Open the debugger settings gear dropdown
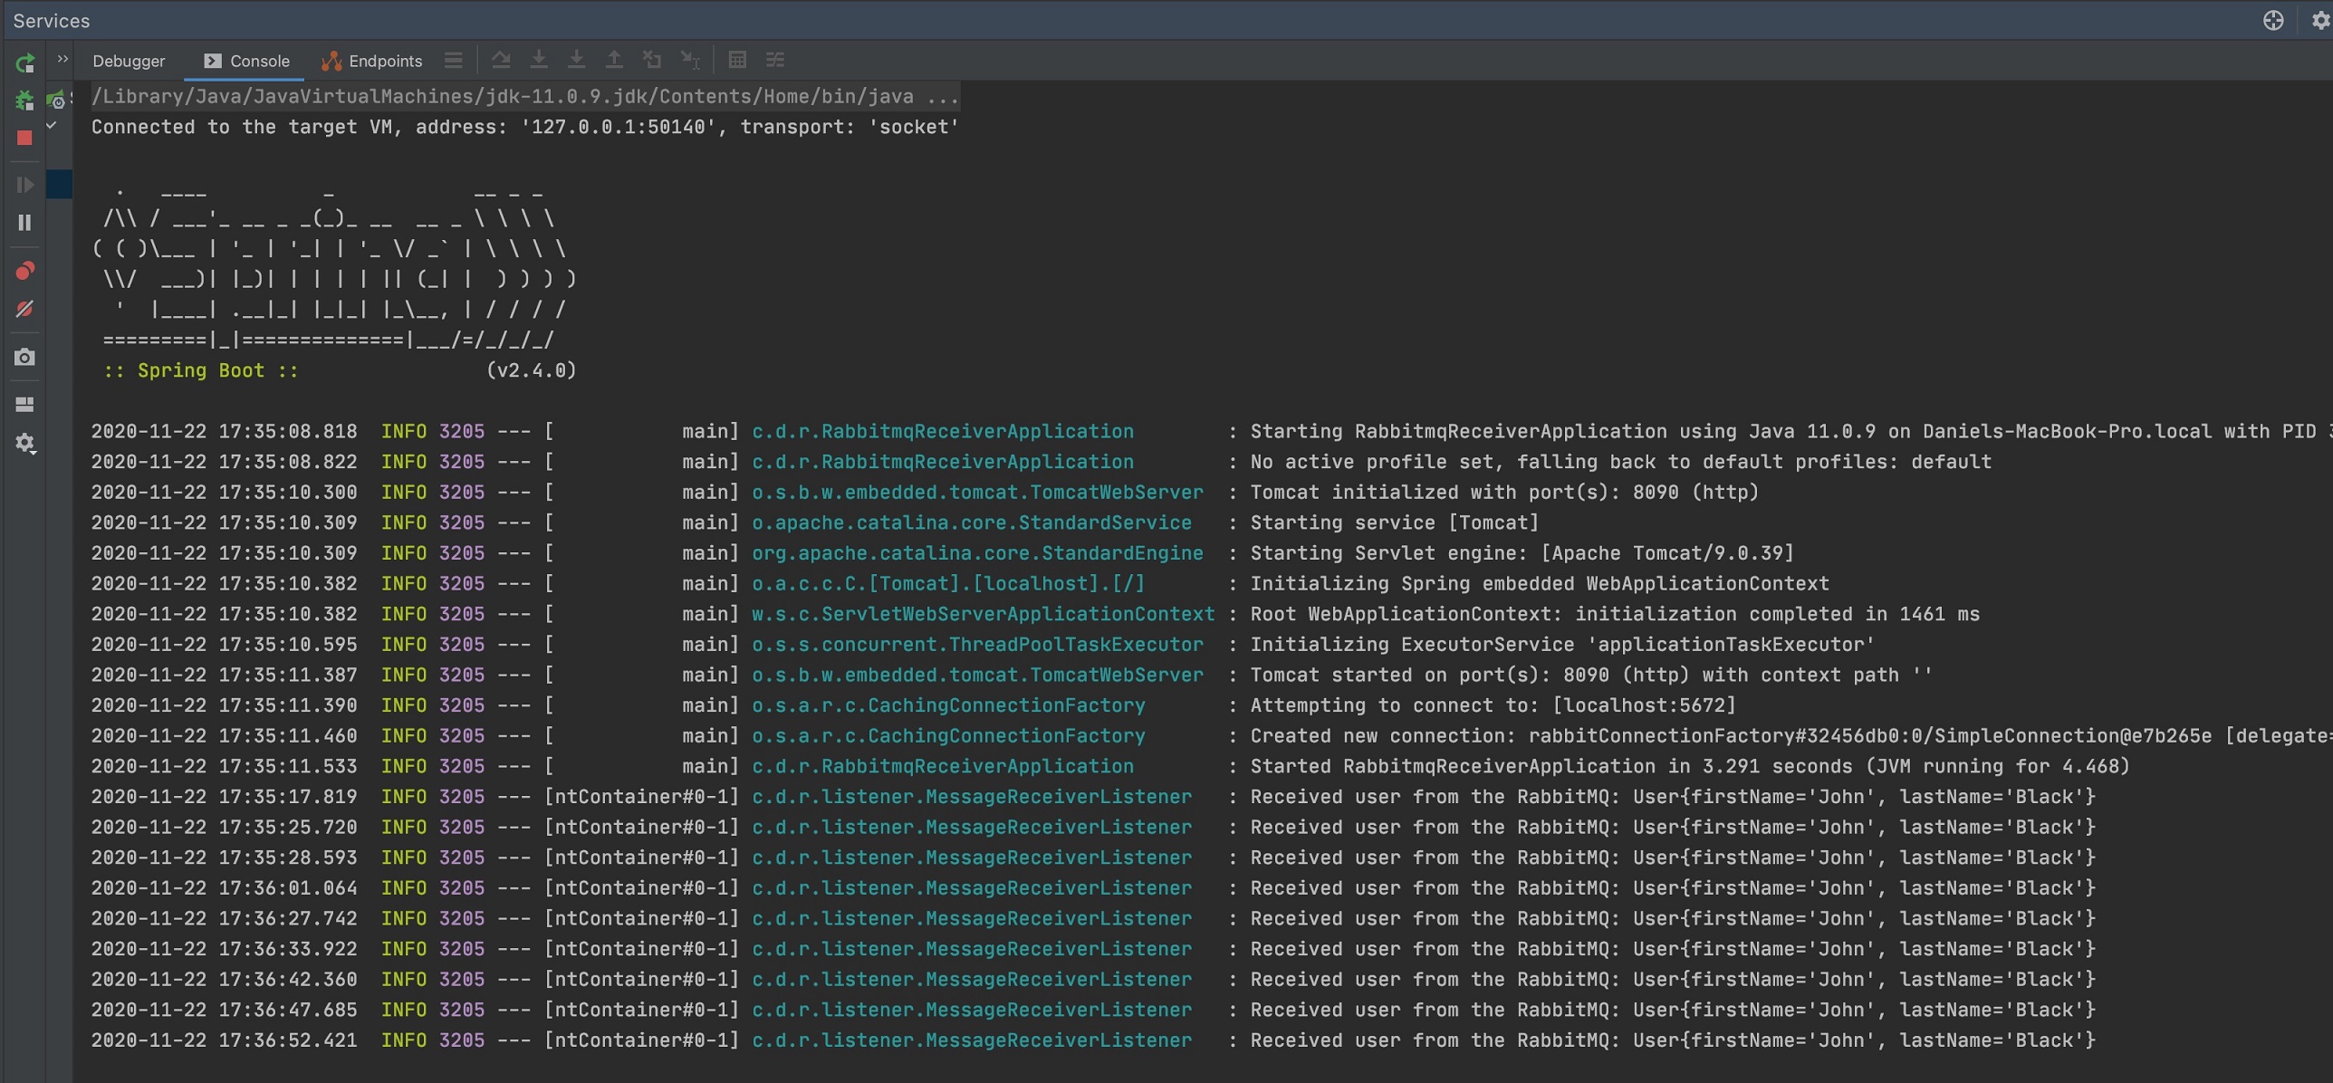 pos(24,443)
